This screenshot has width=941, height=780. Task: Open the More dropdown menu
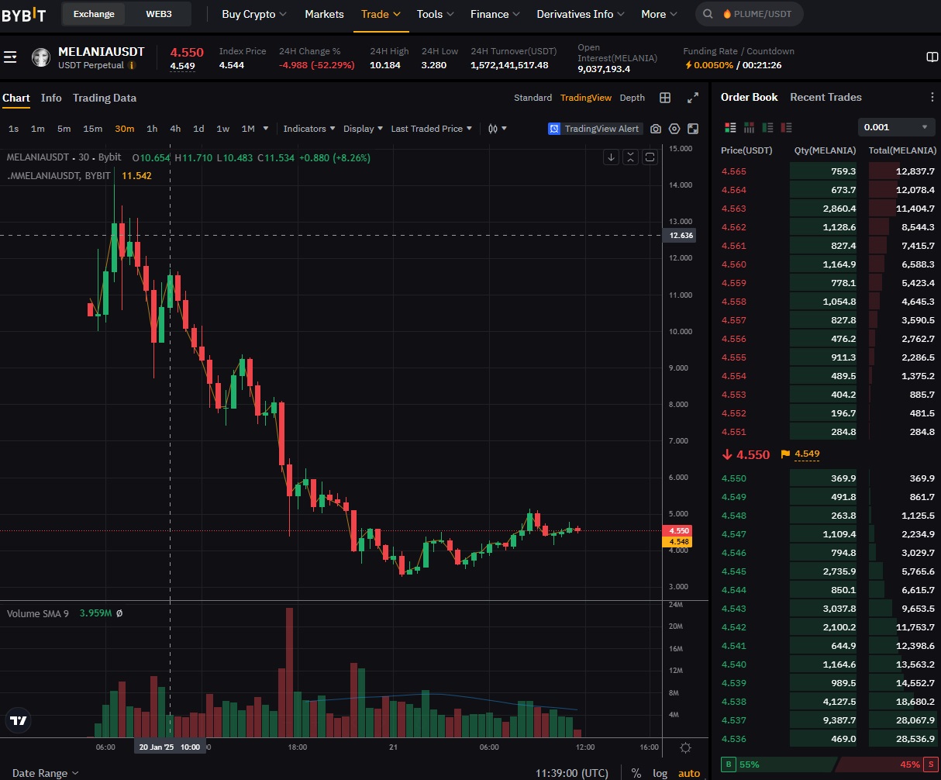click(659, 14)
